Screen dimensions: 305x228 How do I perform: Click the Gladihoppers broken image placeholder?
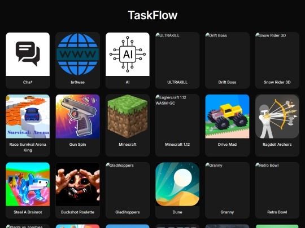pyautogui.click(x=128, y=184)
